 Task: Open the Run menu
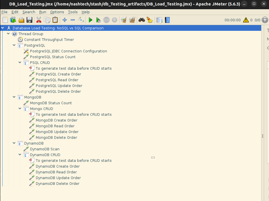pos(43,12)
